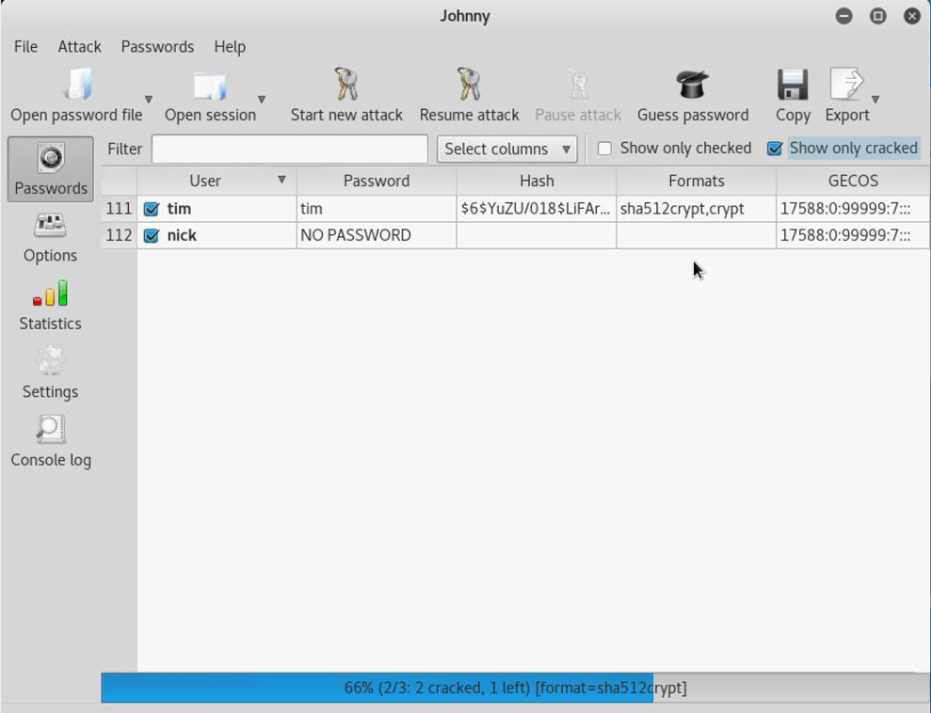931x713 pixels.
Task: Open the Console log sidebar panel
Action: 51,442
